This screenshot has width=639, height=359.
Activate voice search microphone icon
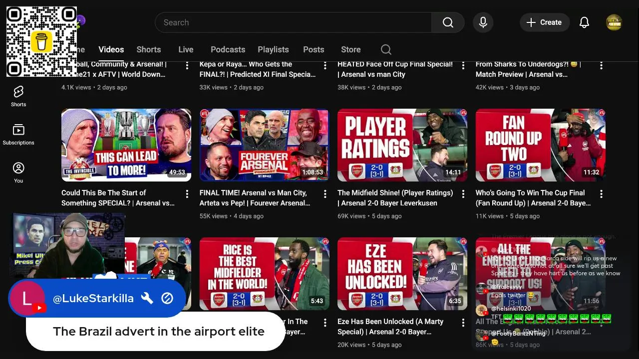[x=483, y=22]
